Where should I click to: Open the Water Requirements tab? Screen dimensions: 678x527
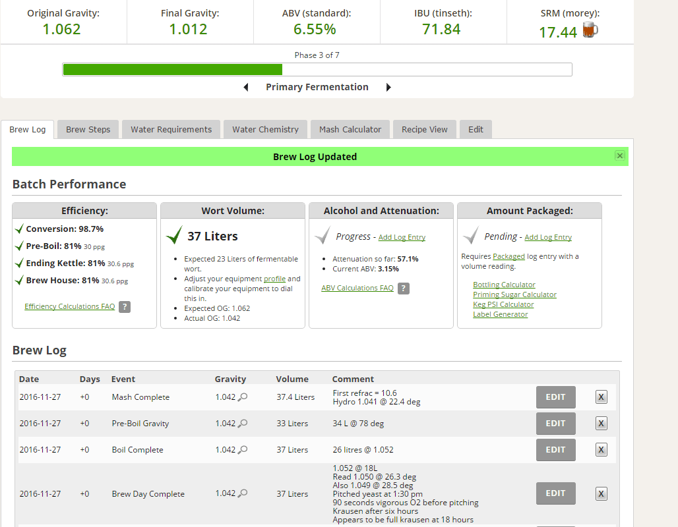tap(171, 130)
